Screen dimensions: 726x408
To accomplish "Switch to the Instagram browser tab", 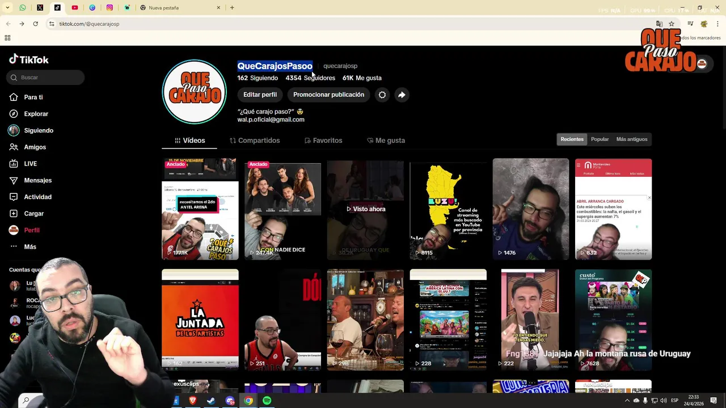I will tap(109, 8).
